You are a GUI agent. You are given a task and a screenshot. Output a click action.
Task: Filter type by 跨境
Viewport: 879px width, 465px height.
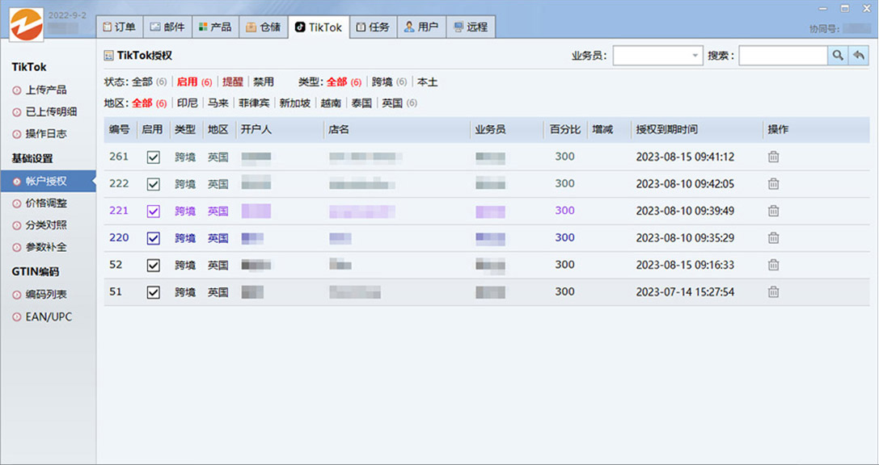tap(382, 82)
